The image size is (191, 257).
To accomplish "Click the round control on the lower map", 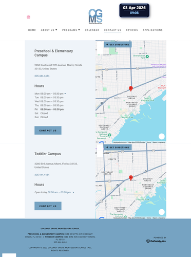I will tap(162, 212).
